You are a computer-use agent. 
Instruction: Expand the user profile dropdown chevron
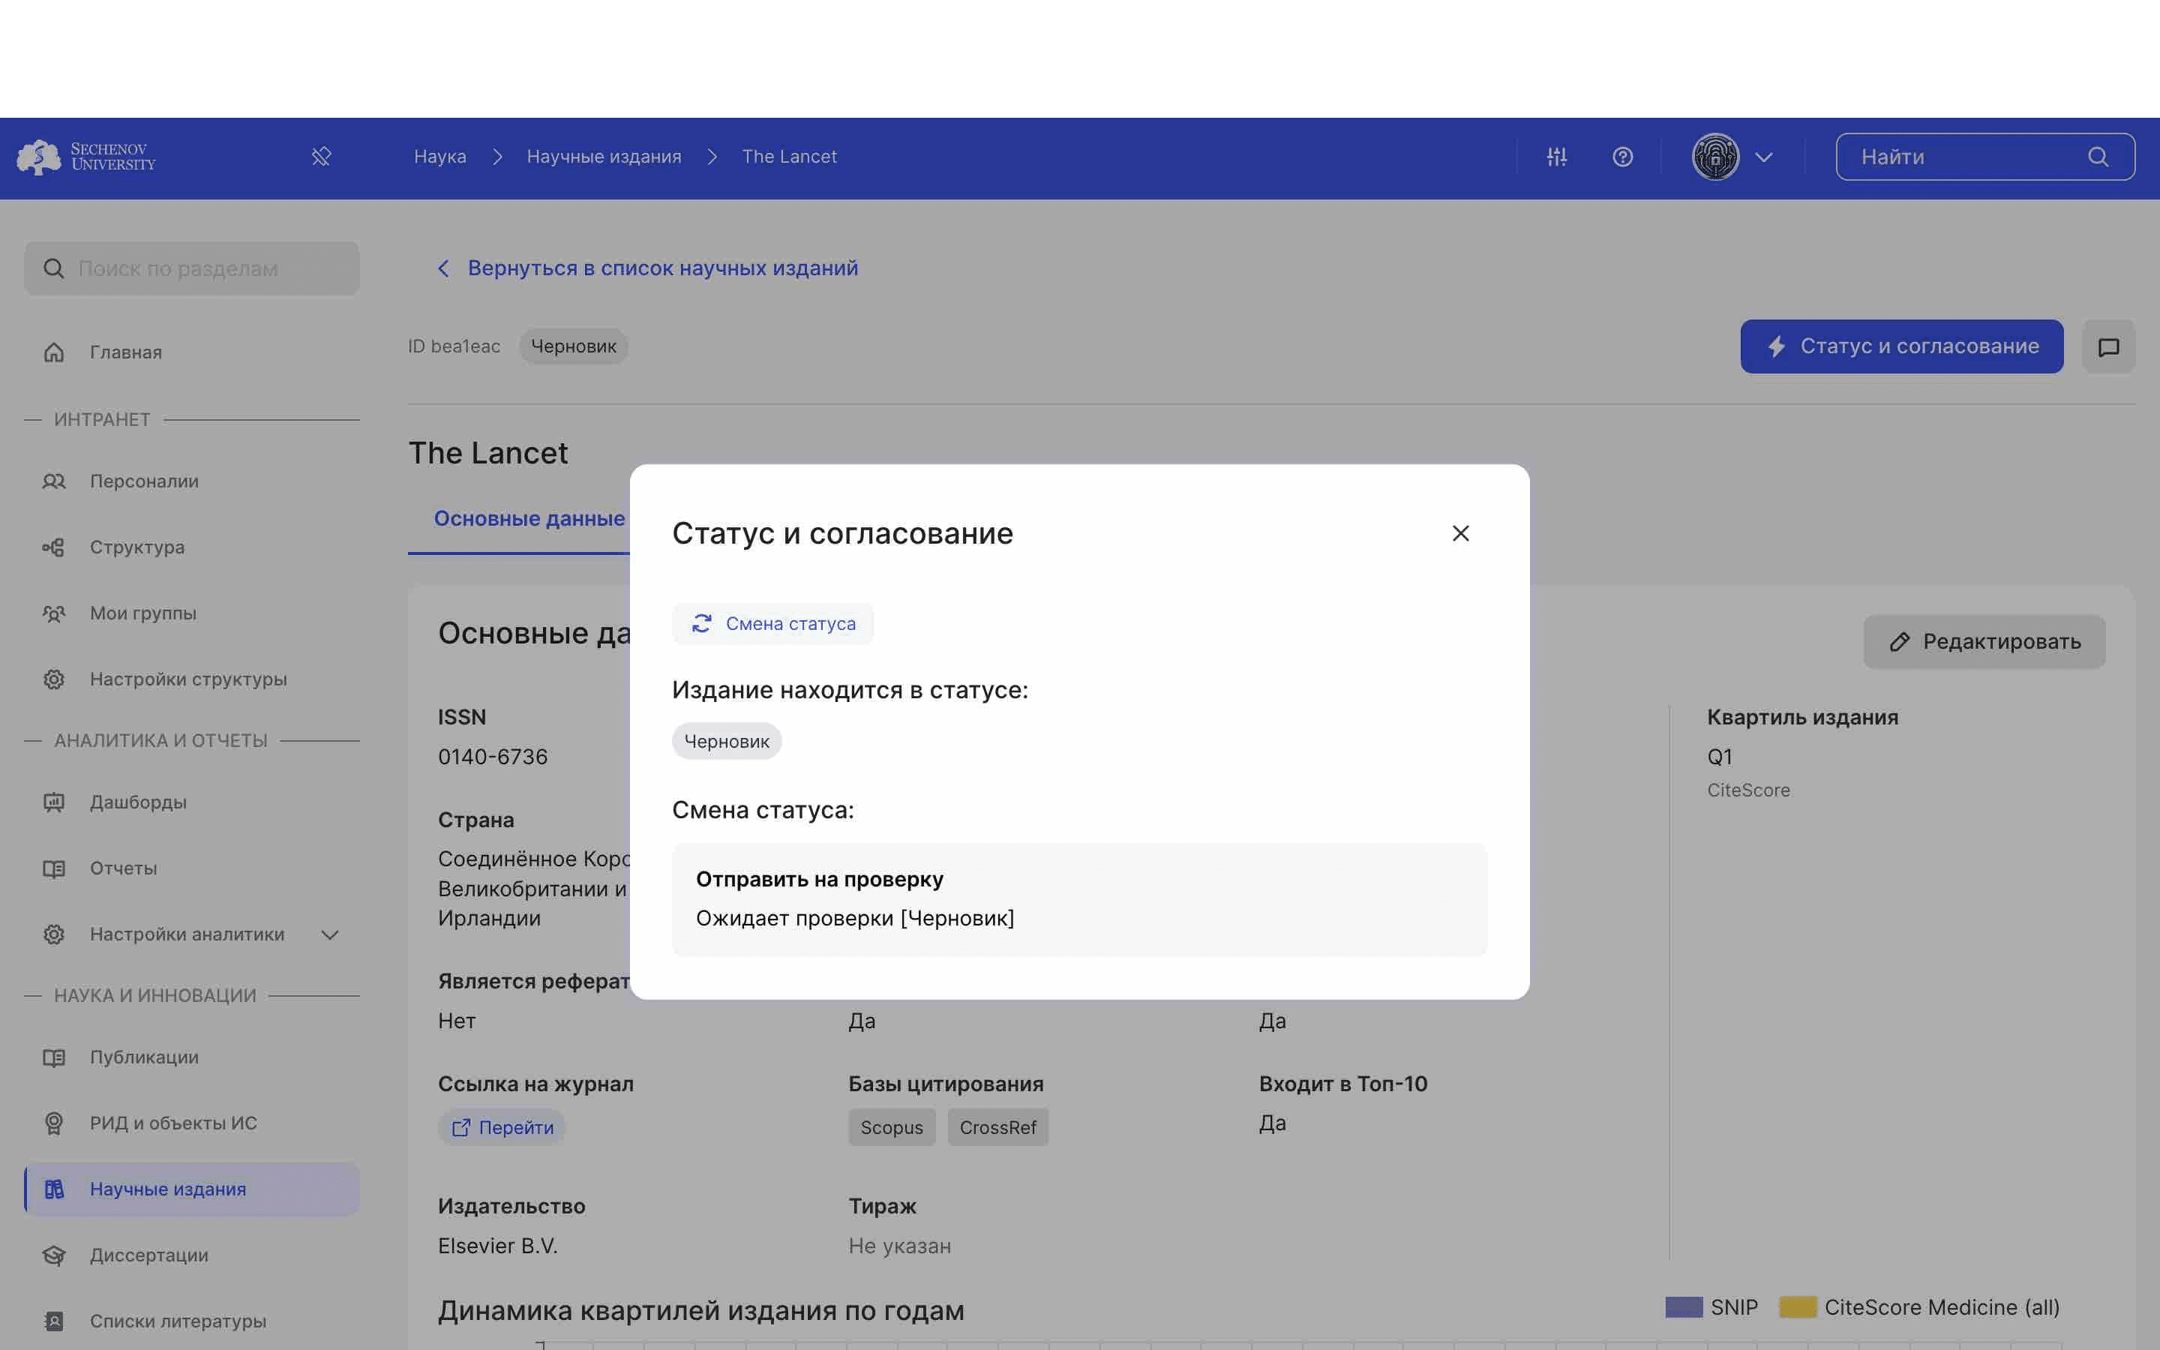[1764, 157]
